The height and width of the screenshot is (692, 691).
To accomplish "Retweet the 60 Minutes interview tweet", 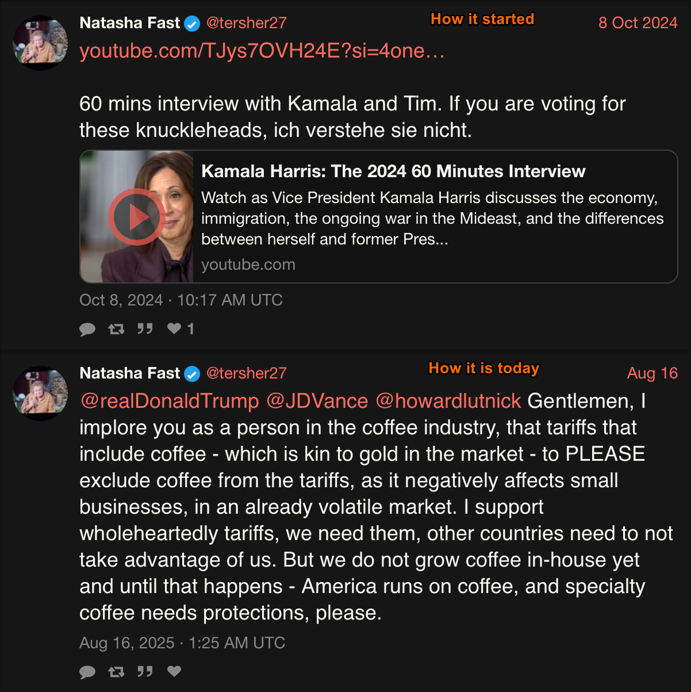I will click(116, 329).
